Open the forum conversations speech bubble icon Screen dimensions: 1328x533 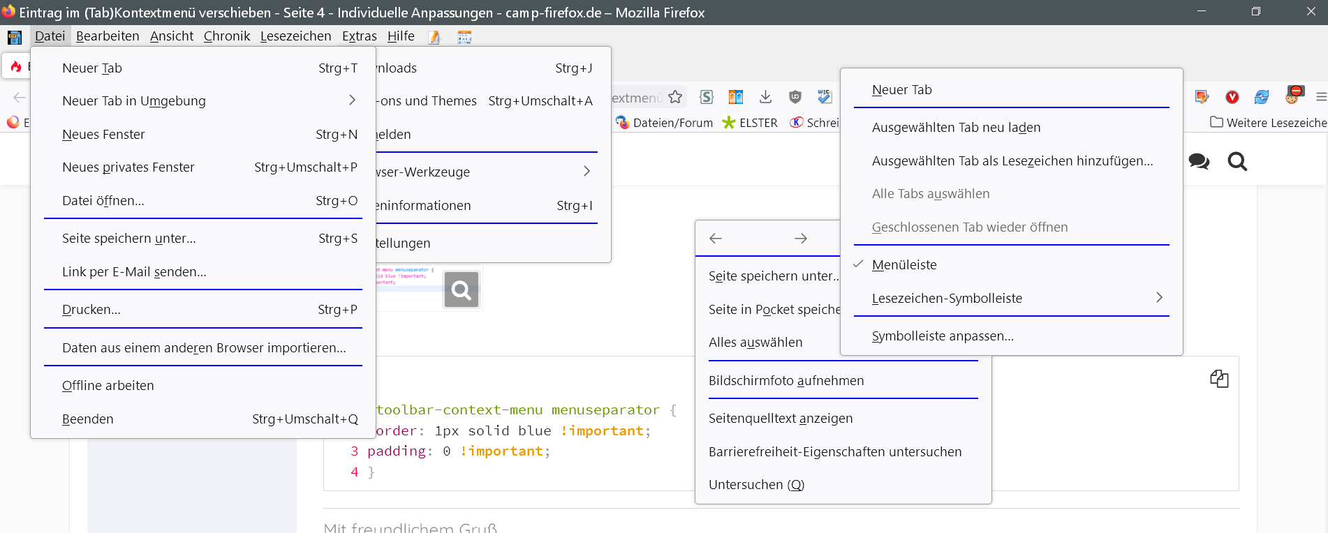click(1199, 161)
